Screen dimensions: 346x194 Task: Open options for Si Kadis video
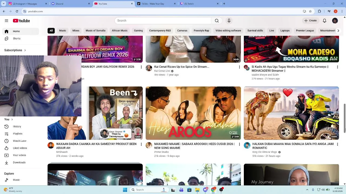coord(337,67)
